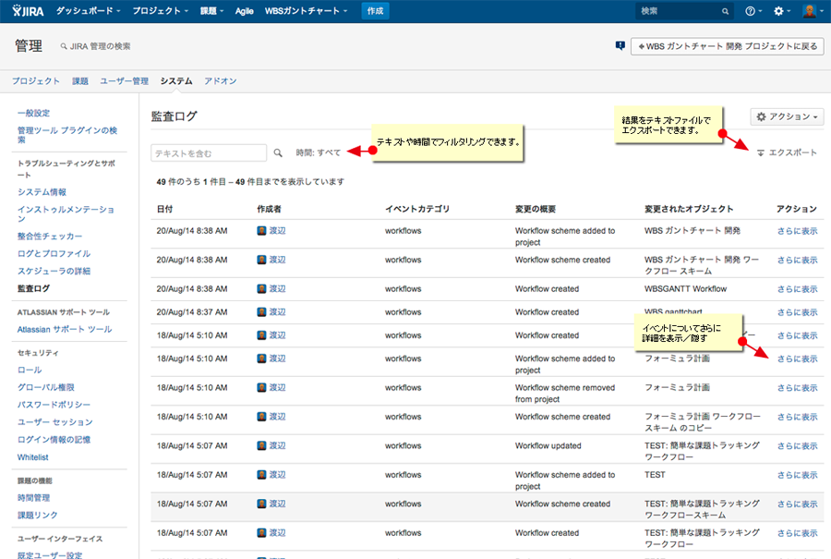Click the export download icon
The height and width of the screenshot is (559, 831).
click(x=761, y=152)
